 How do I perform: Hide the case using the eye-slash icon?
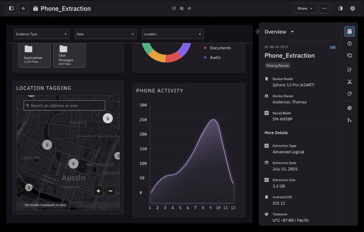(182, 8)
